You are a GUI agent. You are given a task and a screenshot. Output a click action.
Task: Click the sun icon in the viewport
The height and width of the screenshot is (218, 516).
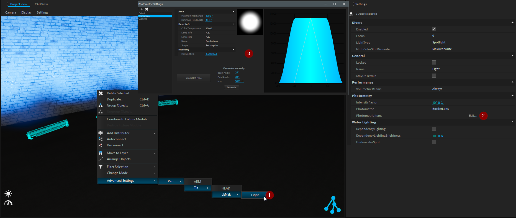click(8, 193)
